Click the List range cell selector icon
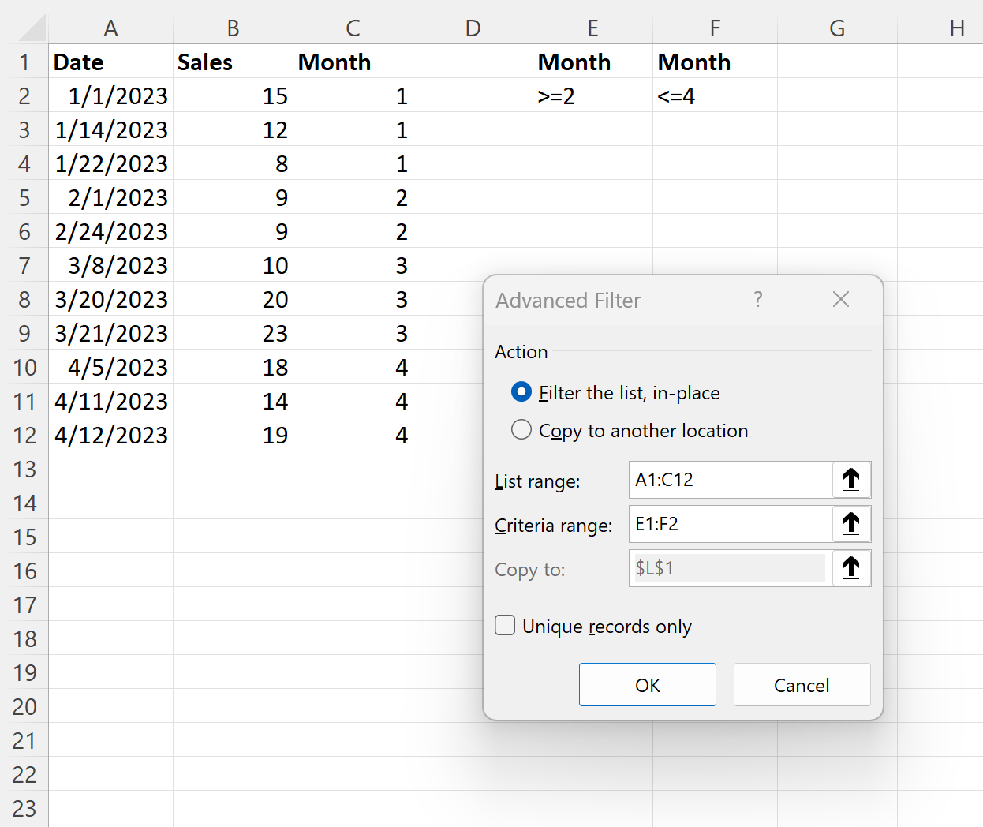This screenshot has width=983, height=827. [x=850, y=480]
